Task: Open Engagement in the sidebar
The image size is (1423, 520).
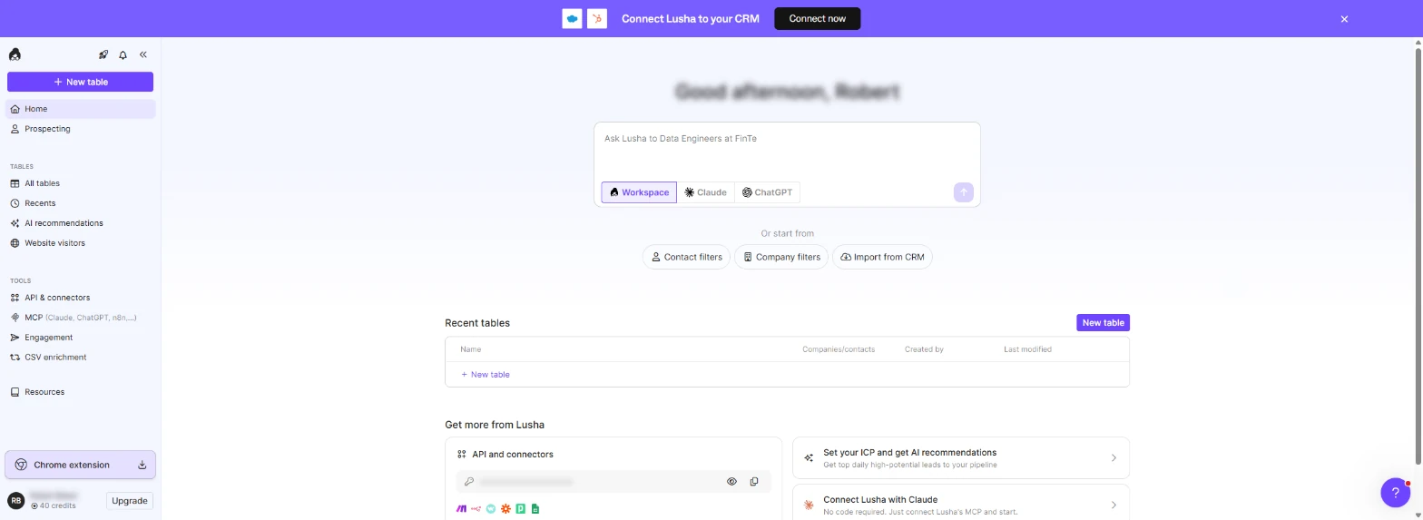Action: tap(80, 338)
